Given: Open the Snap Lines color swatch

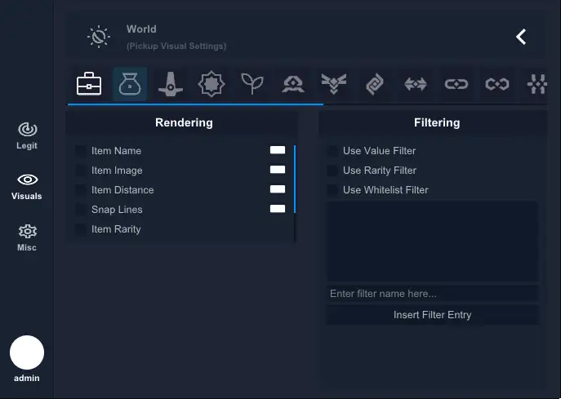Looking at the screenshot, I should tap(278, 208).
